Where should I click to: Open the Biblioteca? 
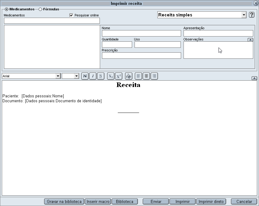coord(125,201)
